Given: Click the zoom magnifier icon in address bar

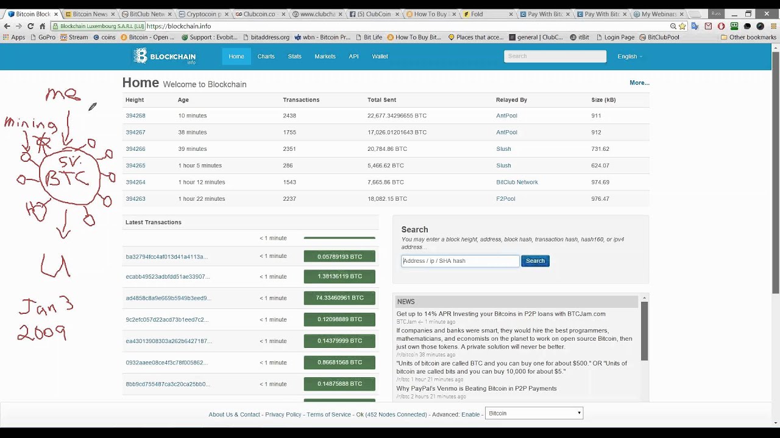Looking at the screenshot, I should click(673, 26).
